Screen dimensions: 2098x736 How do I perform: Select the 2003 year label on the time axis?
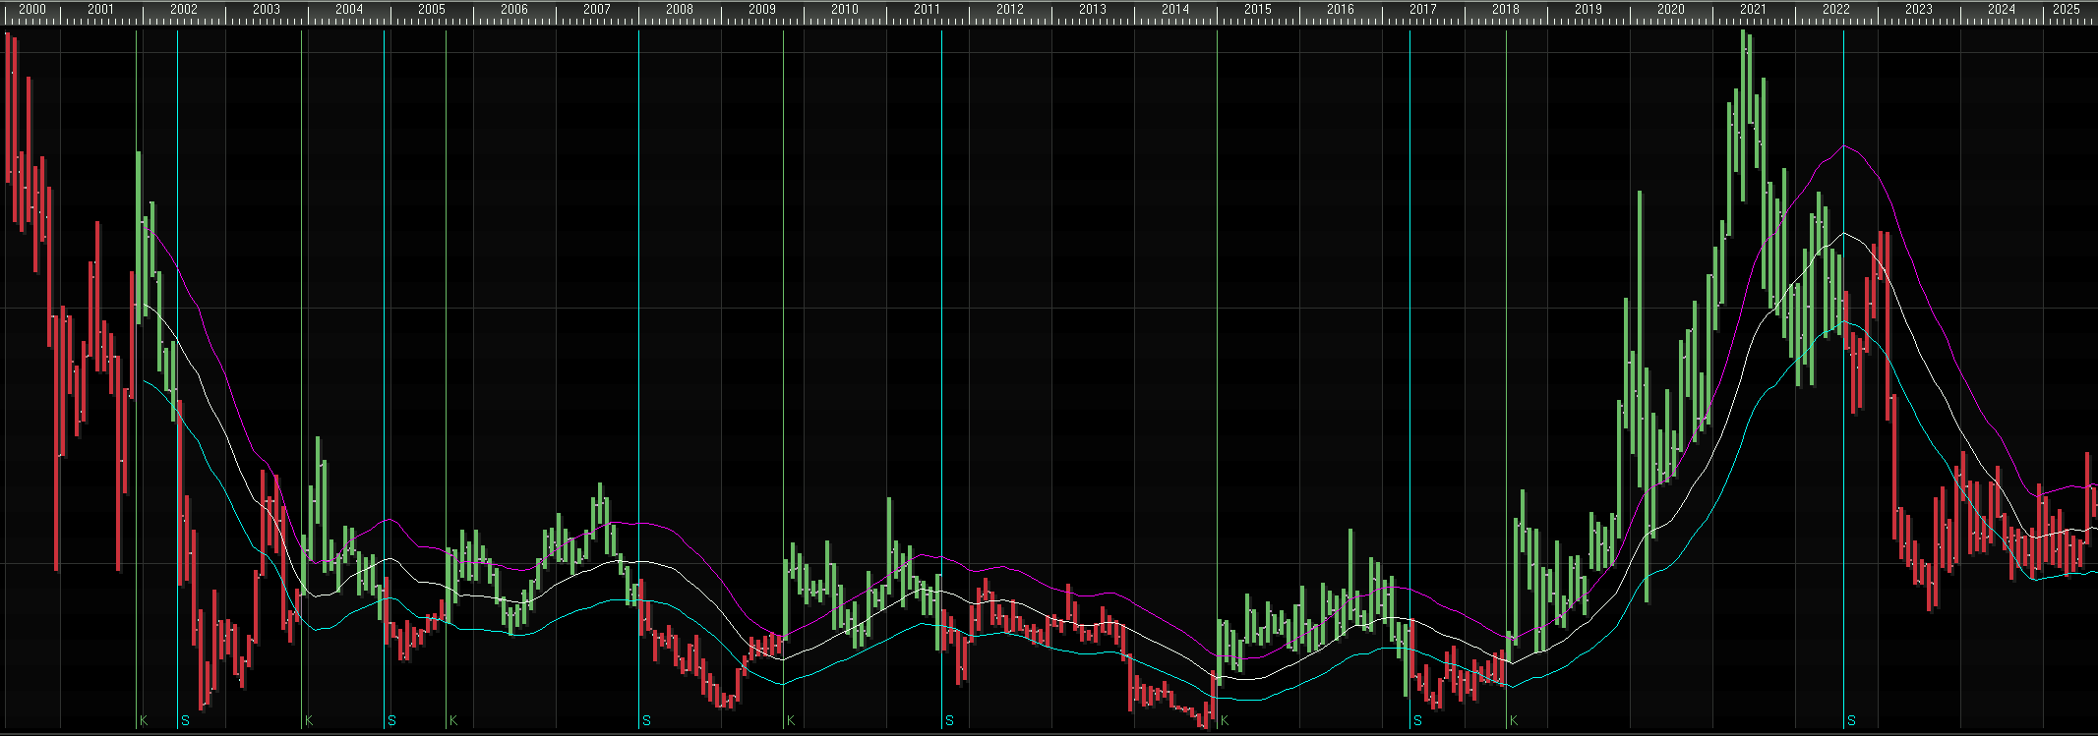(x=267, y=9)
